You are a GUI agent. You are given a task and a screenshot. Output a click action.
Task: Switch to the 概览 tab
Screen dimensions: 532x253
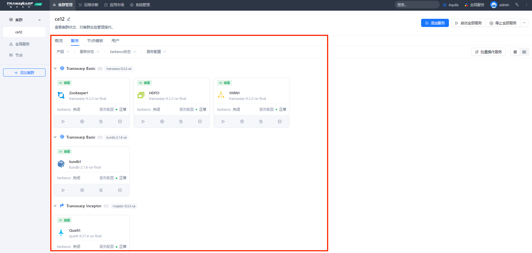click(59, 41)
